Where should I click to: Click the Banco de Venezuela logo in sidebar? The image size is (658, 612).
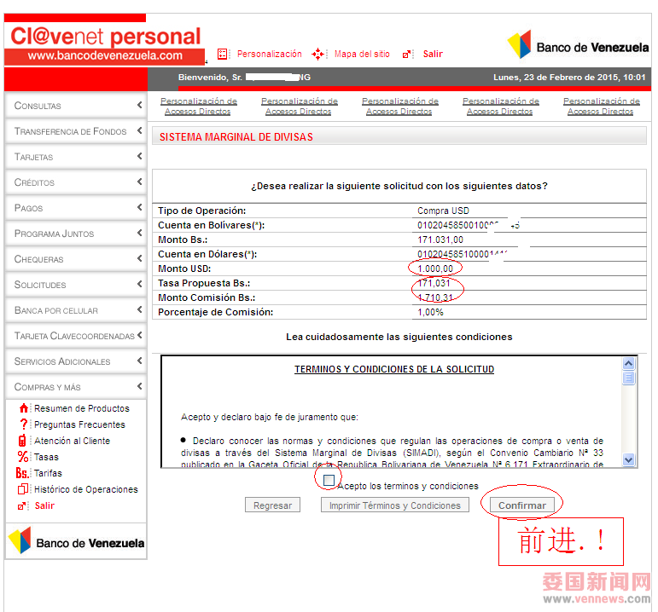76,541
